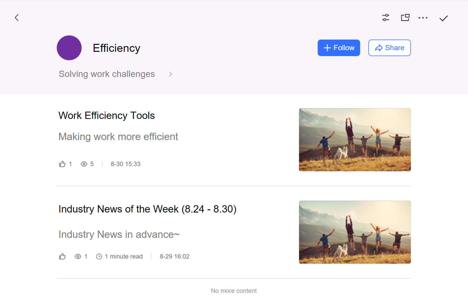Like the Work Efficiency Tools article

click(62, 164)
